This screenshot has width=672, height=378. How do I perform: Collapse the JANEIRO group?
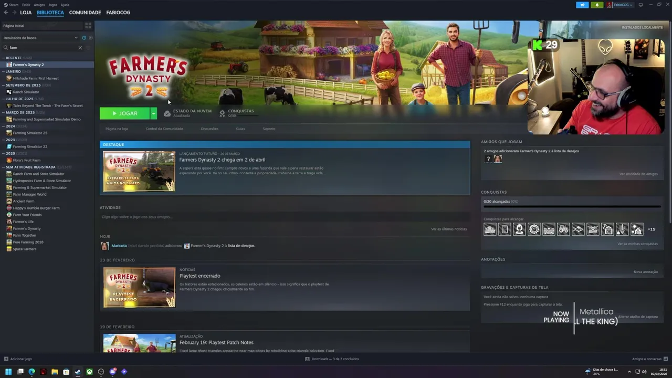3,71
